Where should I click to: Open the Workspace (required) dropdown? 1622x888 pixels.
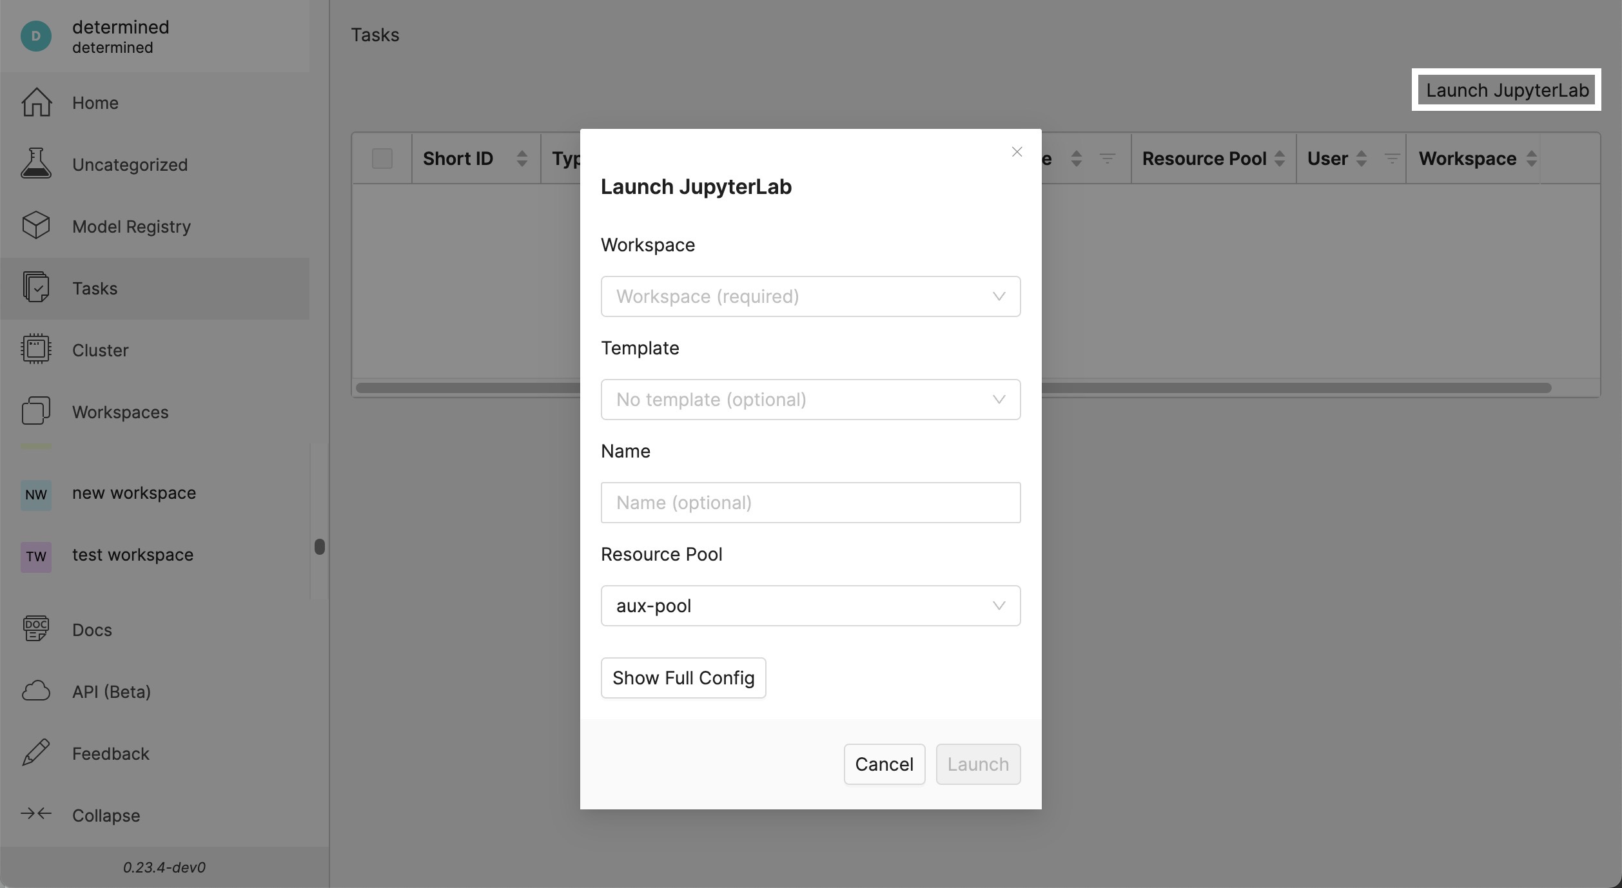click(x=810, y=296)
